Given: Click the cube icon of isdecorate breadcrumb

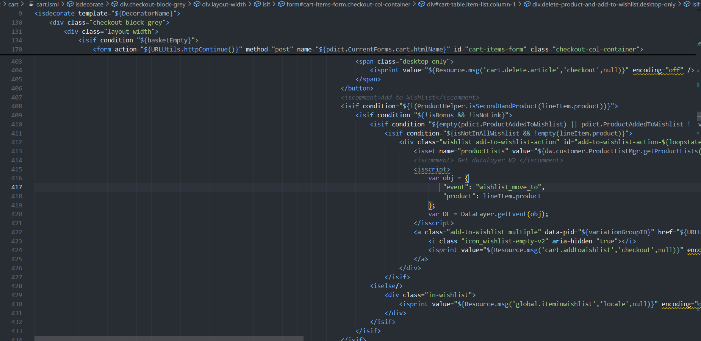Looking at the screenshot, I should point(70,4).
